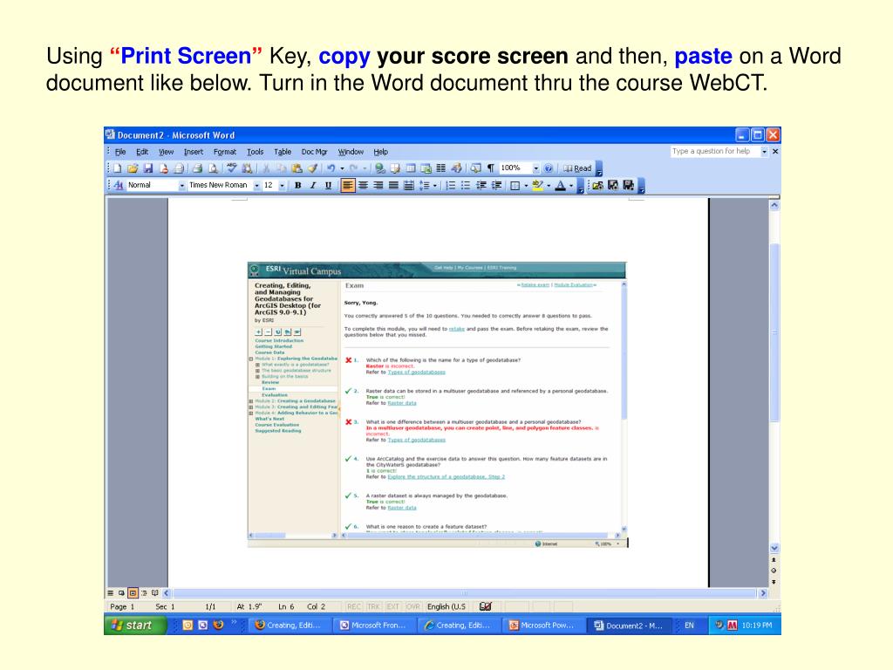The height and width of the screenshot is (670, 893).
Task: Click the Document2 - M... taskbar button
Action: pyautogui.click(x=629, y=625)
